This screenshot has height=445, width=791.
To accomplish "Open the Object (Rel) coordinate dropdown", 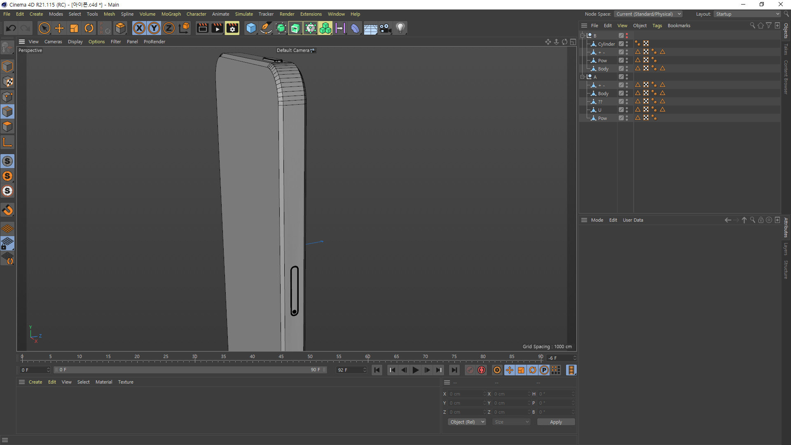I will tap(467, 422).
